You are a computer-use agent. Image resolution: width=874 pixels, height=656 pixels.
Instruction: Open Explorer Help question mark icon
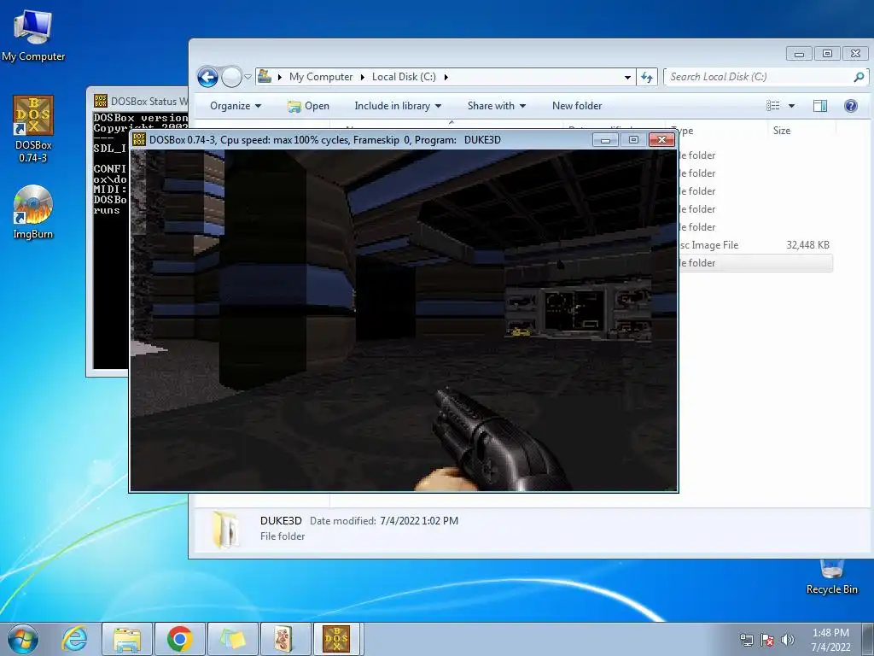tap(851, 106)
